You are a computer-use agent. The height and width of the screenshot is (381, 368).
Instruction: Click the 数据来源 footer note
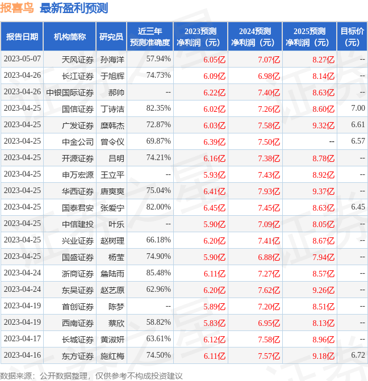[x=91, y=376]
